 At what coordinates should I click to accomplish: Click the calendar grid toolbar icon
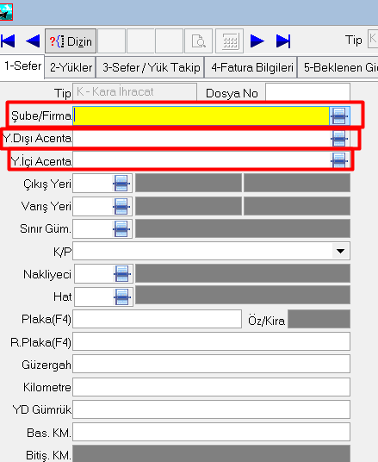[230, 41]
